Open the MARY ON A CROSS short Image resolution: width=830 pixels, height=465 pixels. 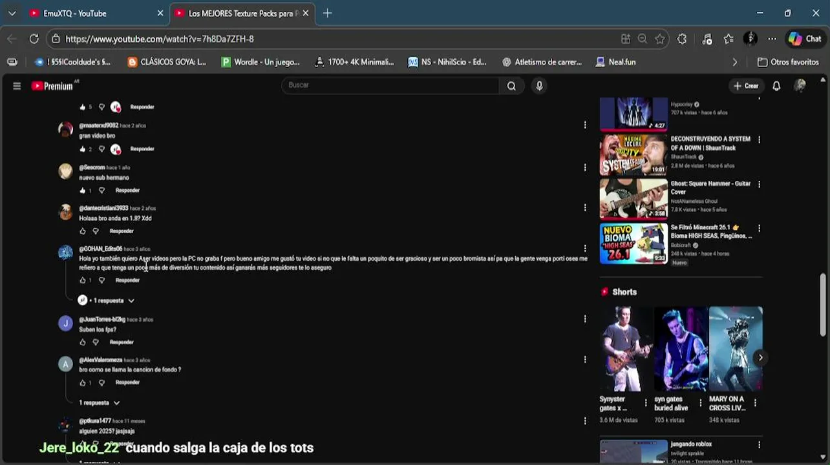[x=736, y=349]
